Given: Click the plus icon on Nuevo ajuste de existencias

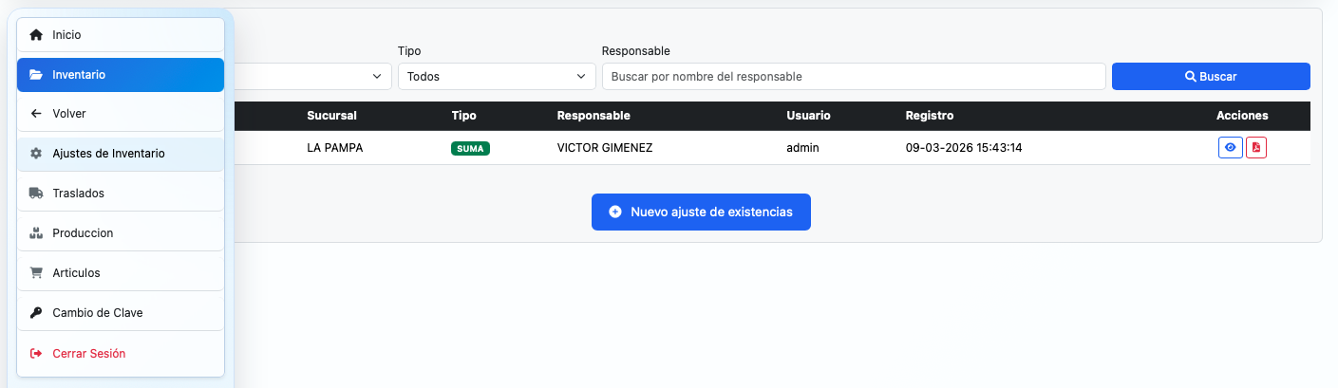Looking at the screenshot, I should (615, 212).
